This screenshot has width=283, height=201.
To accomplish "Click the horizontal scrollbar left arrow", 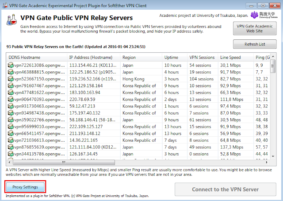I will [10, 162].
